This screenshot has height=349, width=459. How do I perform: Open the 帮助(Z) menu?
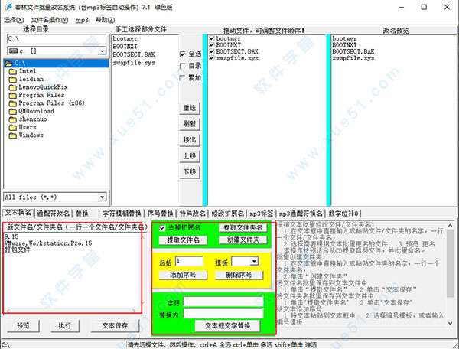coord(105,20)
